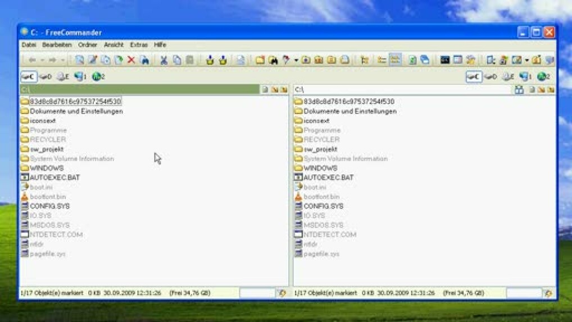Open the DOS command prompt icon
Screen dimensions: 572x322
(x=445, y=60)
